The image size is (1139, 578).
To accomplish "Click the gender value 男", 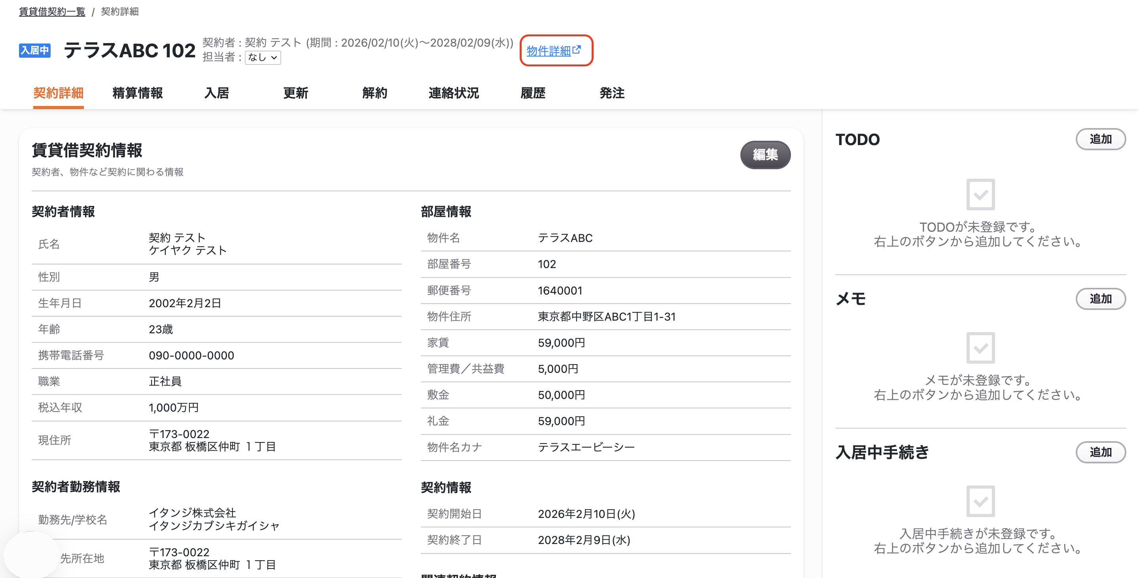I will 154,277.
